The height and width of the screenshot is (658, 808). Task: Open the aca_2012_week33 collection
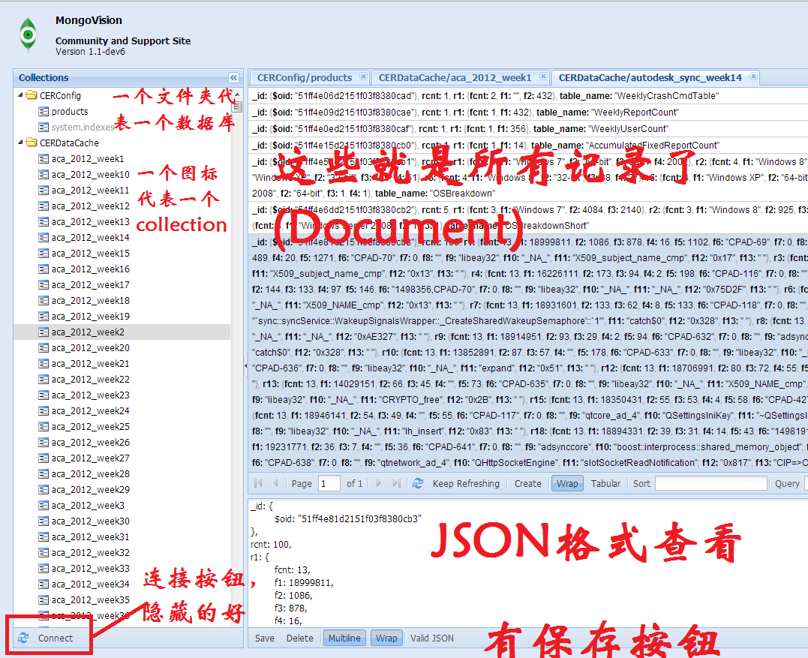91,569
